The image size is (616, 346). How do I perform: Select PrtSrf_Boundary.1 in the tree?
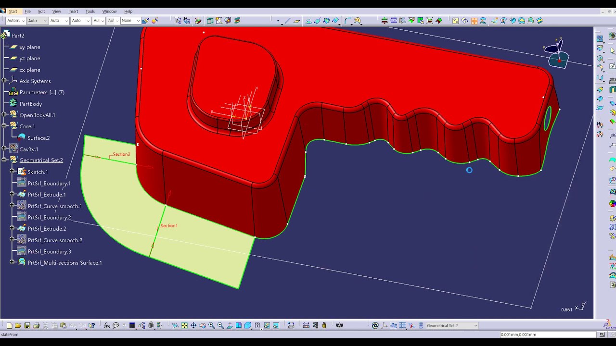coord(49,183)
